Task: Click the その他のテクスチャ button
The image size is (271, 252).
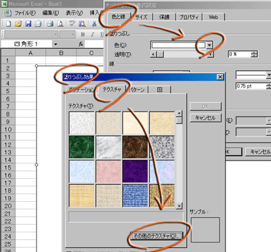Action: tap(157, 236)
